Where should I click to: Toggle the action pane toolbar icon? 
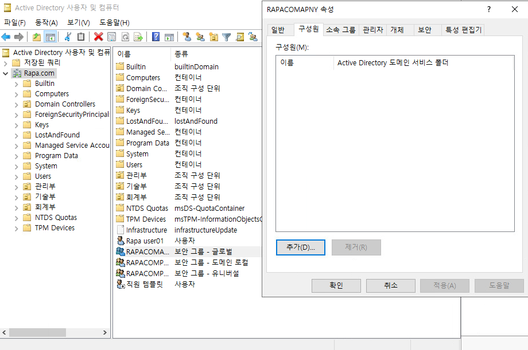tap(169, 37)
